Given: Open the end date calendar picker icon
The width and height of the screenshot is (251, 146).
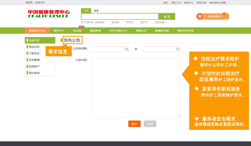Looking at the screenshot, I should click(177, 49).
